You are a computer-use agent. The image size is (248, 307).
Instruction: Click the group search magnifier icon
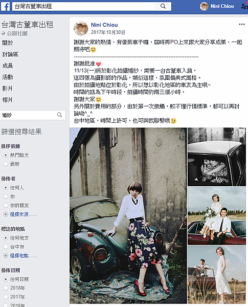[x=59, y=115]
